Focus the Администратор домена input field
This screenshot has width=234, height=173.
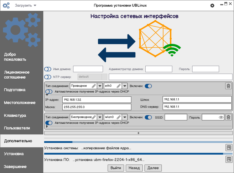(x=159, y=69)
